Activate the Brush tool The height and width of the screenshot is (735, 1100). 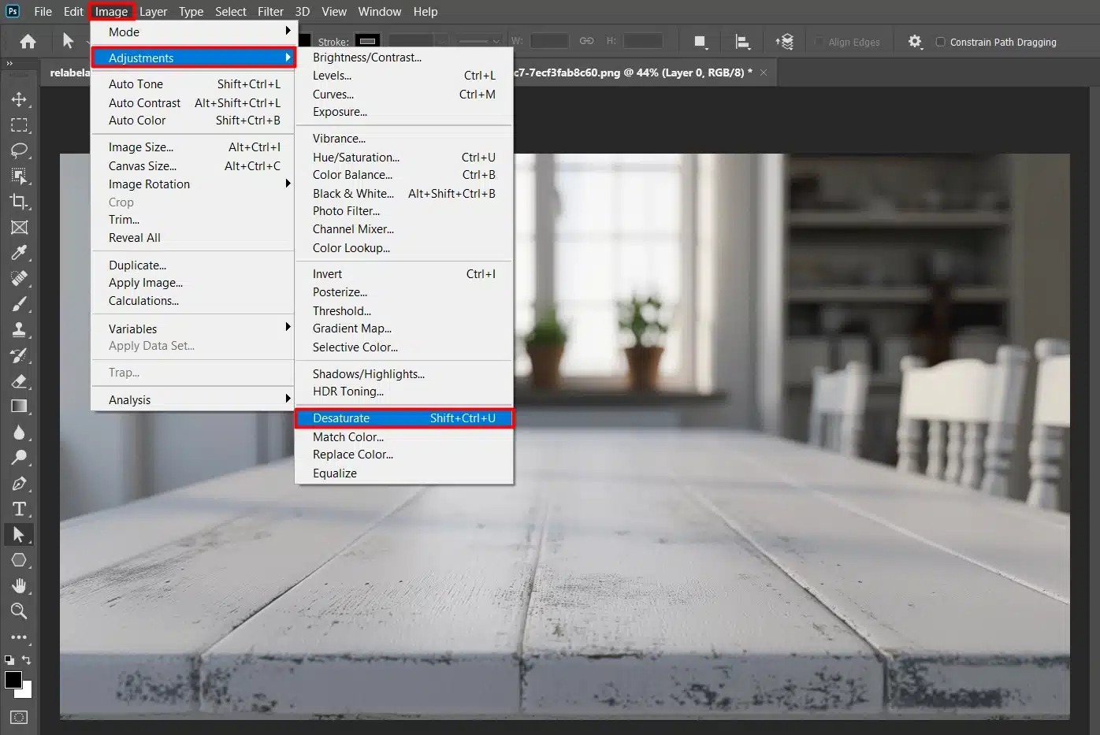[x=19, y=304]
